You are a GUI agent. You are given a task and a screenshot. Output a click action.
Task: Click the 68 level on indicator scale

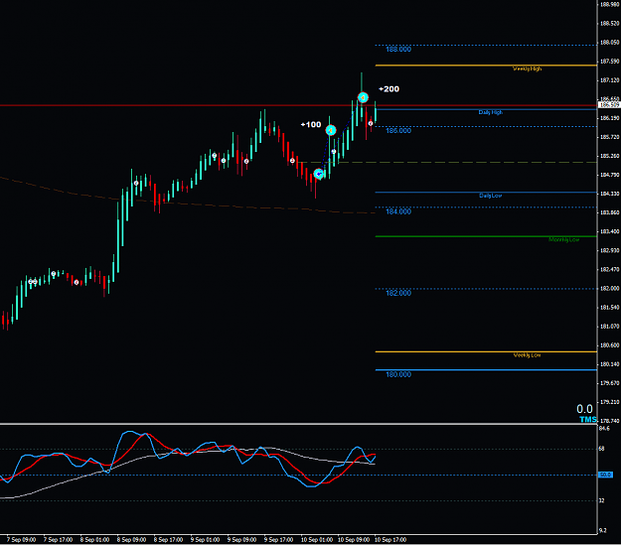[x=601, y=449]
